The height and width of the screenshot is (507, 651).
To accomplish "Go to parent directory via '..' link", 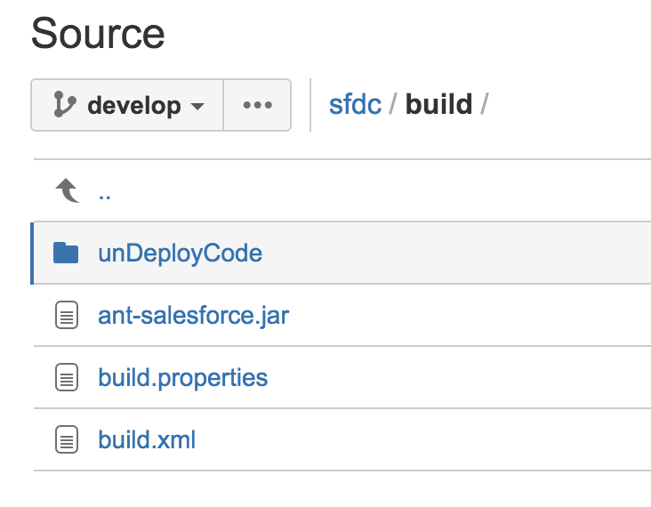I will pyautogui.click(x=105, y=190).
